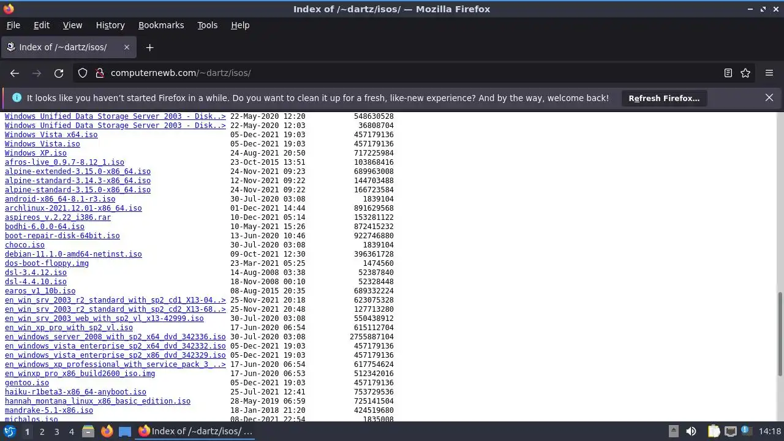Open hannah_montana_linux_x86_basic_edition.iso link

(x=97, y=401)
